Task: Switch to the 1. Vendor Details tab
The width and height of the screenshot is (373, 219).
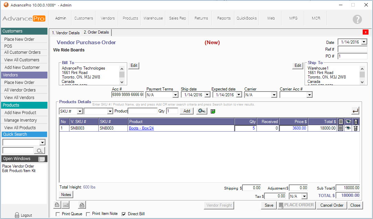Action: pyautogui.click(x=66, y=33)
